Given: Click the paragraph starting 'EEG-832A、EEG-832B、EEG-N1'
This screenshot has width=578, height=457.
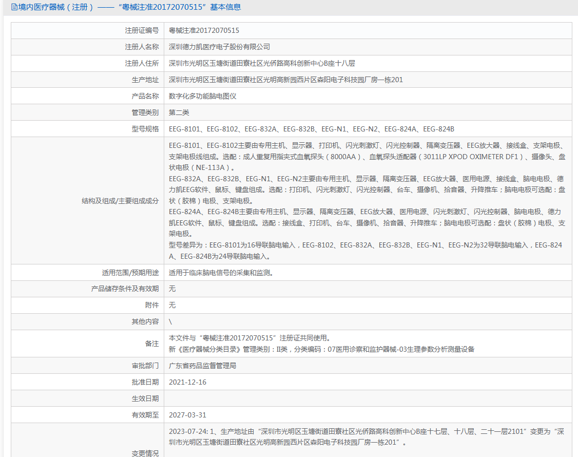Looking at the screenshot, I should coord(367,190).
